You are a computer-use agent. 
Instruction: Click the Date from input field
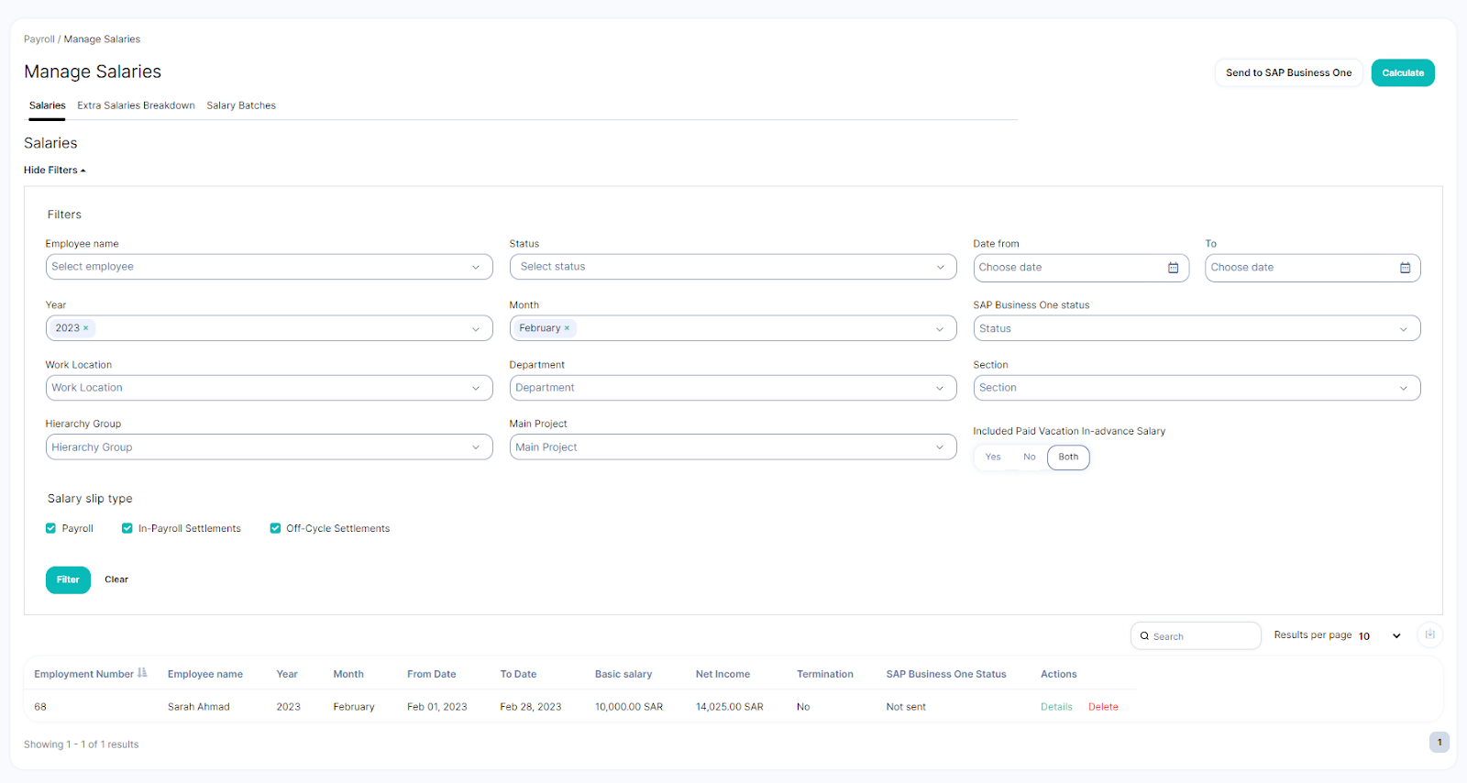pyautogui.click(x=1081, y=268)
